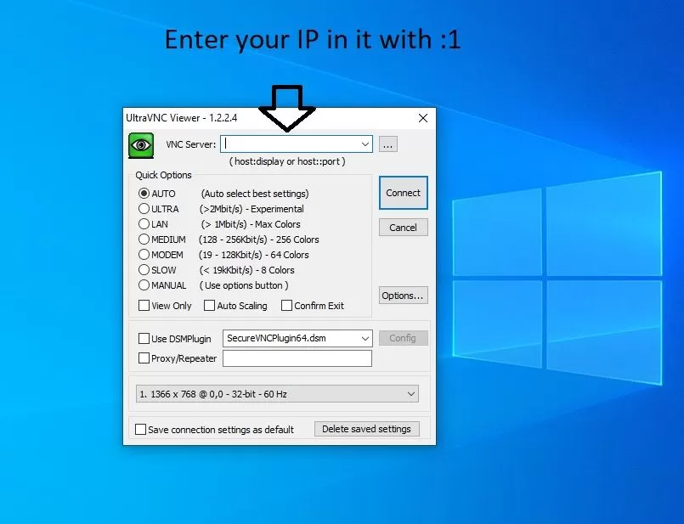Image resolution: width=684 pixels, height=524 pixels.
Task: Click the greyed-out Config button
Action: click(403, 338)
